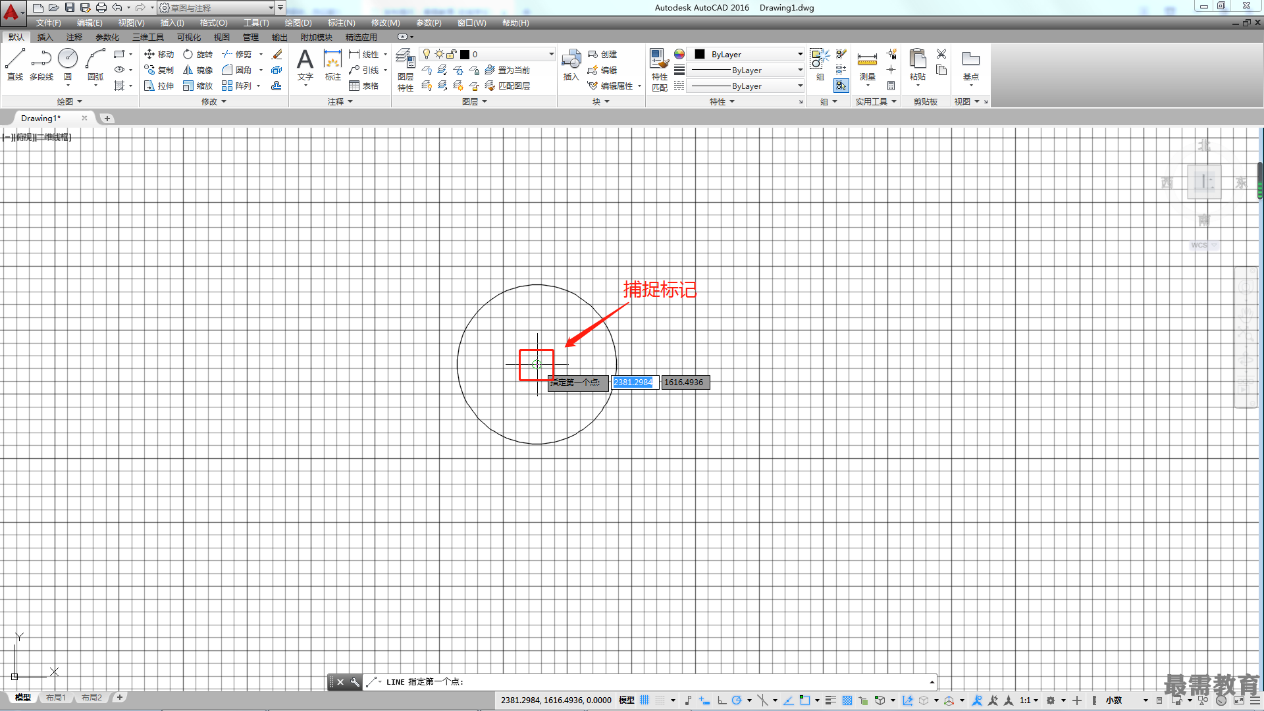This screenshot has height=711, width=1264.
Task: Click the 测量 (Measure) tool
Action: tap(867, 65)
